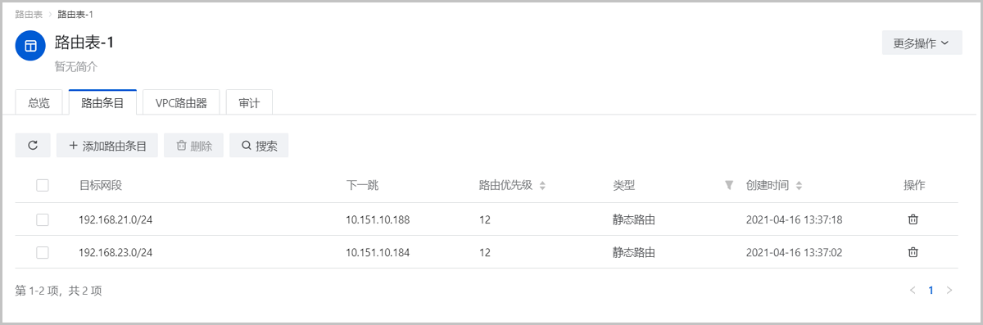This screenshot has height=325, width=983.
Task: Select all rows with header checkbox
Action: (43, 186)
